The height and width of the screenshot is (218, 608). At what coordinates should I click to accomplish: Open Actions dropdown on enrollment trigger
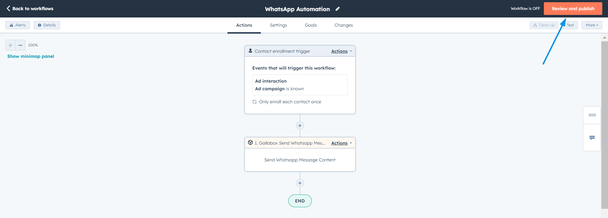coord(341,51)
